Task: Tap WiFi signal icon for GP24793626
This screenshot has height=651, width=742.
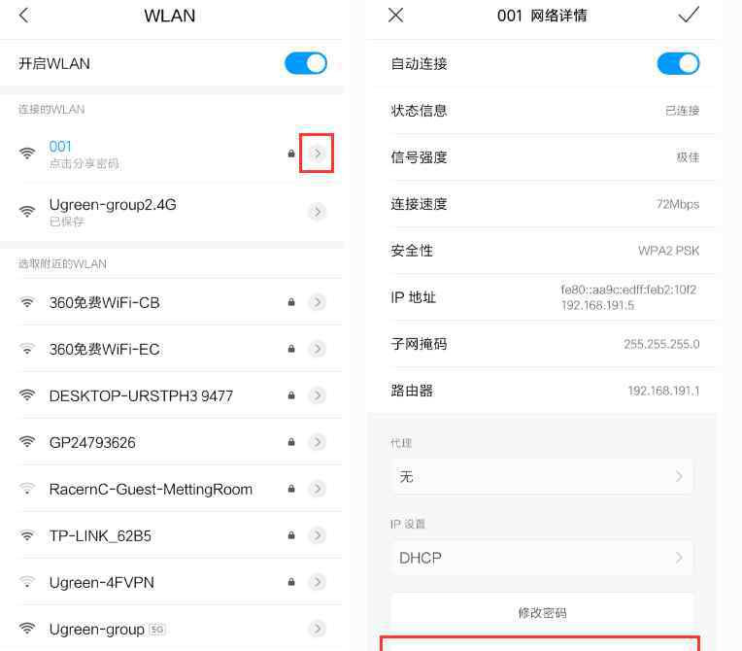Action: [x=27, y=442]
